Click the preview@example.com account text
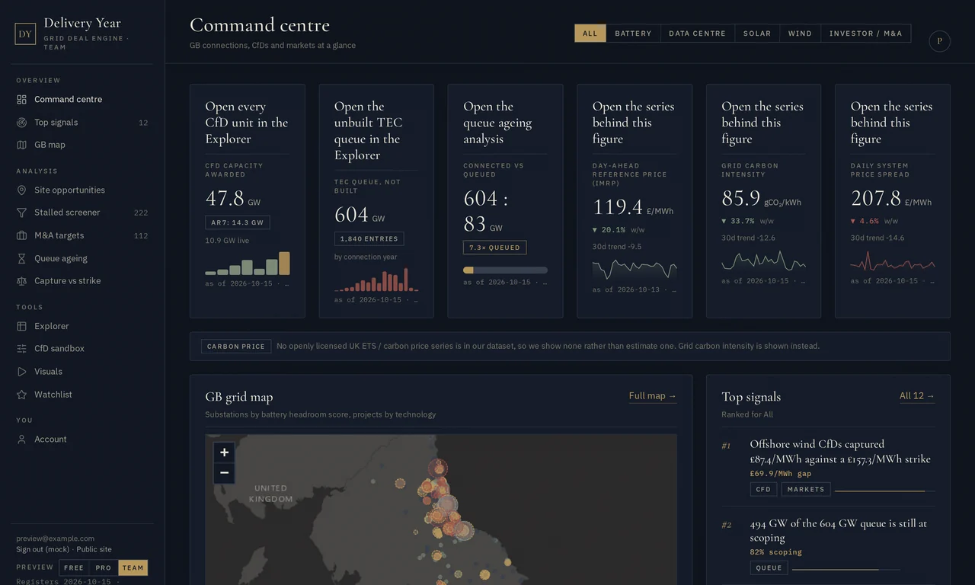Image resolution: width=975 pixels, height=585 pixels. [56, 539]
